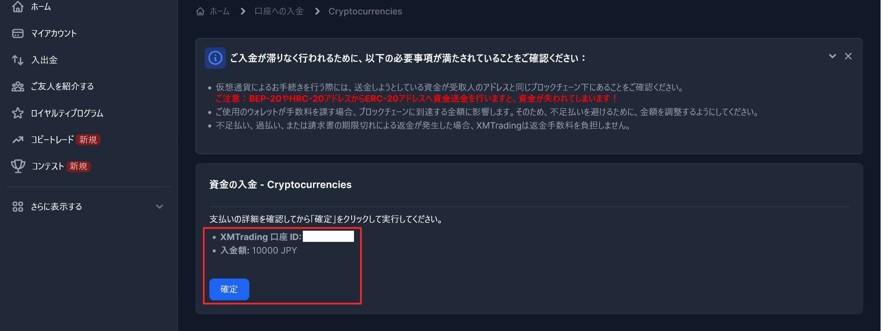Select the home icon in sidebar

[18, 6]
